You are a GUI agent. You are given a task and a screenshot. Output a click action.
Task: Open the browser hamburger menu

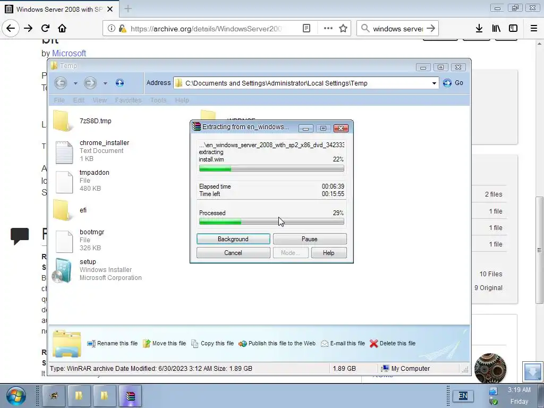click(534, 29)
